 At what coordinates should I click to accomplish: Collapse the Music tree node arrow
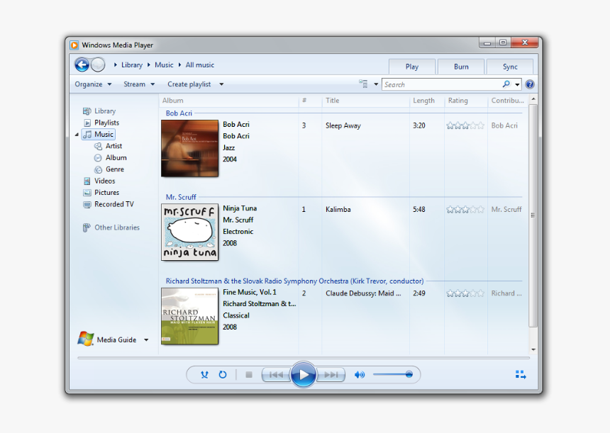tap(77, 135)
